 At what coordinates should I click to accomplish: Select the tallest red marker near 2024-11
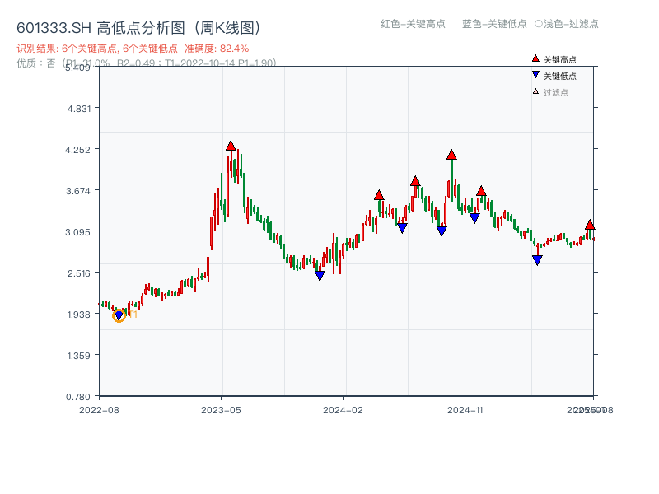(451, 153)
